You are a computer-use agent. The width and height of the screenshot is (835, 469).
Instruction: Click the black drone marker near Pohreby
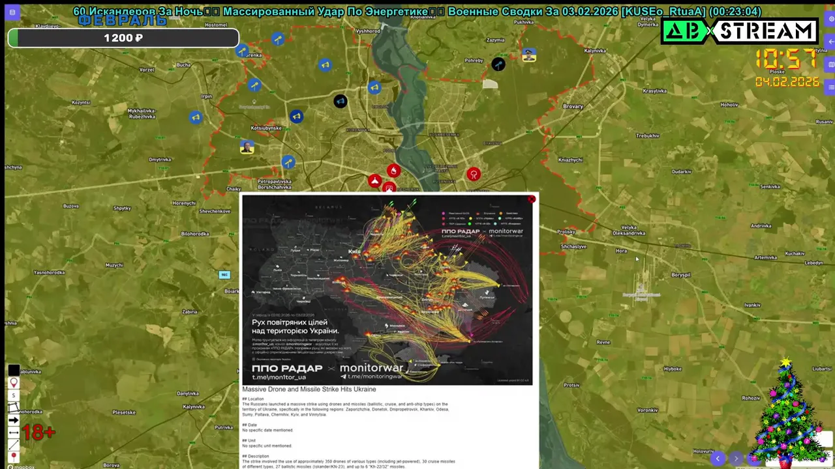[x=498, y=64]
